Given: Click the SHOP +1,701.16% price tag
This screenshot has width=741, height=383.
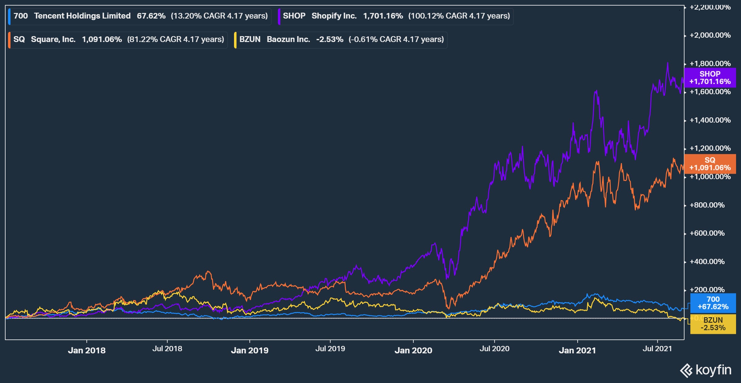Looking at the screenshot, I should pos(710,78).
